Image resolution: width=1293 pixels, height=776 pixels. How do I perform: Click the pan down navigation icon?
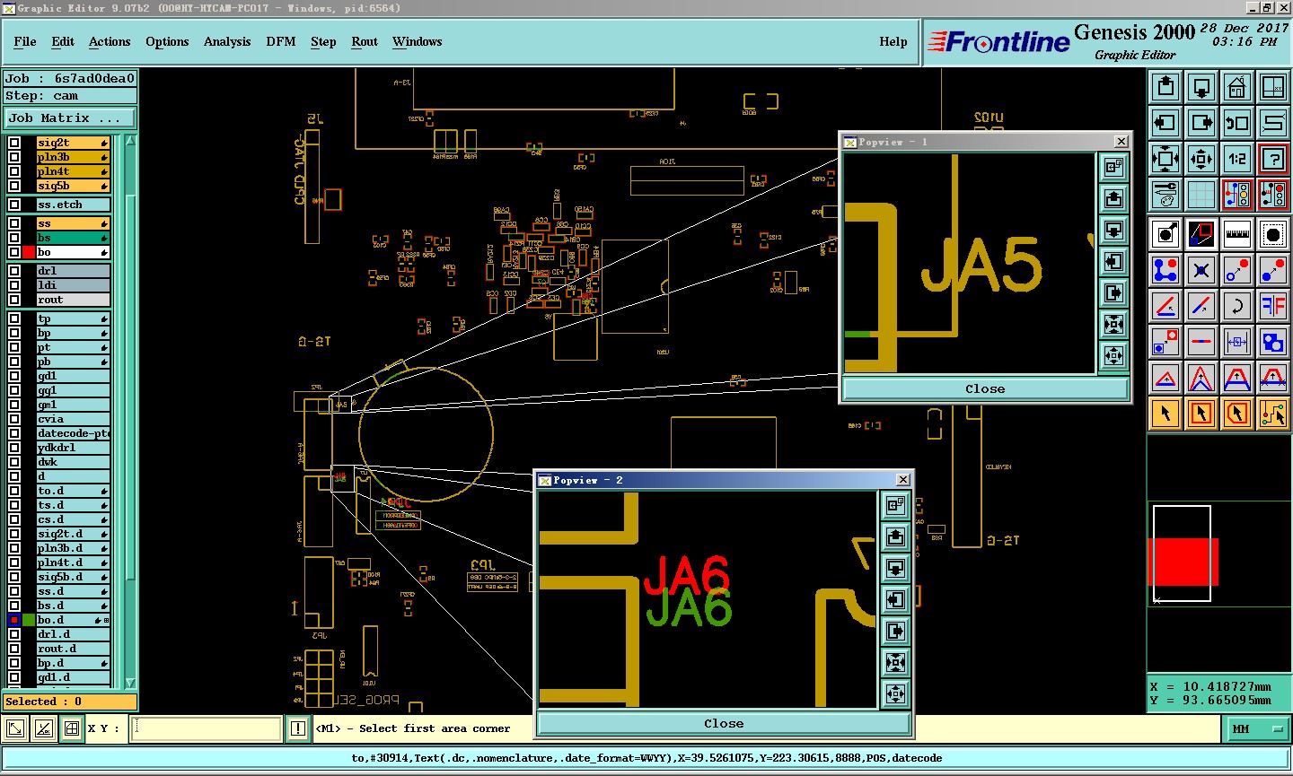1201,87
